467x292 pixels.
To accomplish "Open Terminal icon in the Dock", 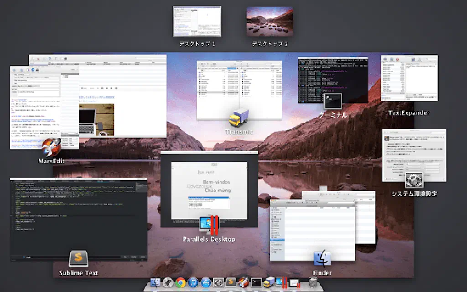I will pos(256,283).
